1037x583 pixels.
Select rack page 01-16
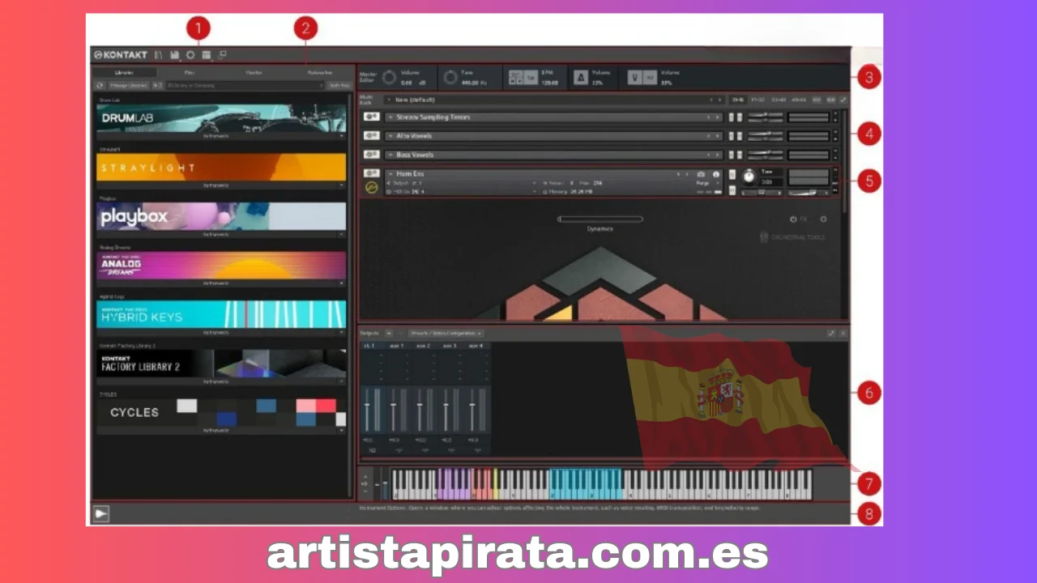pos(738,100)
